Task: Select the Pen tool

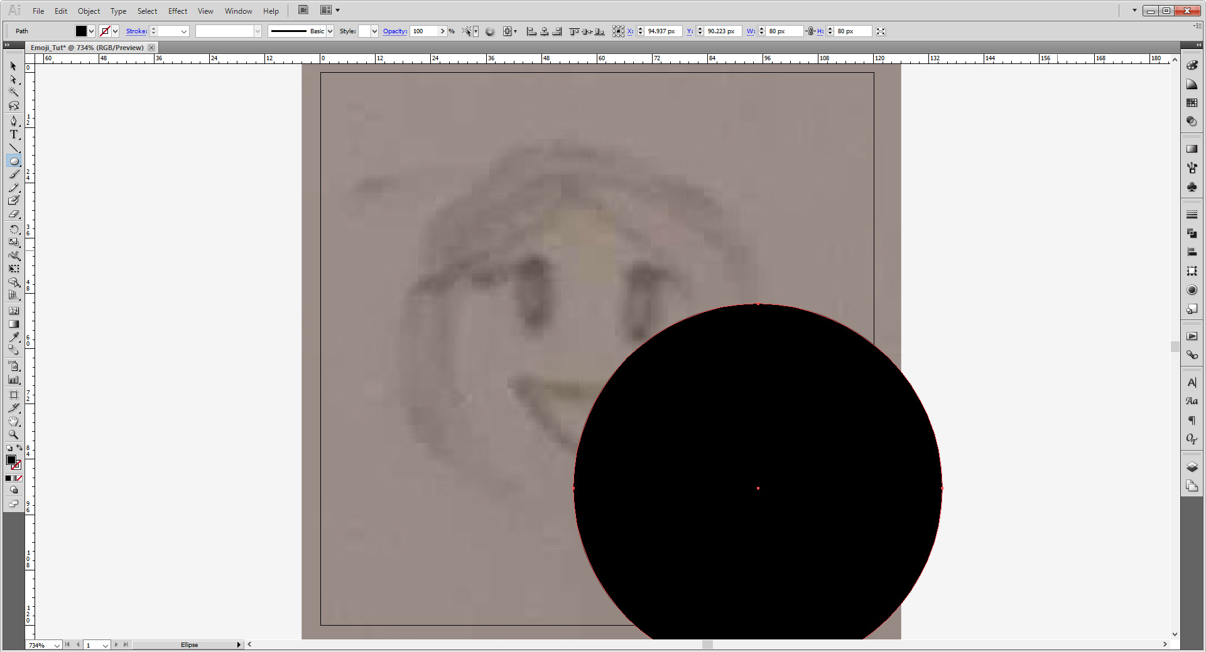Action: pyautogui.click(x=14, y=120)
